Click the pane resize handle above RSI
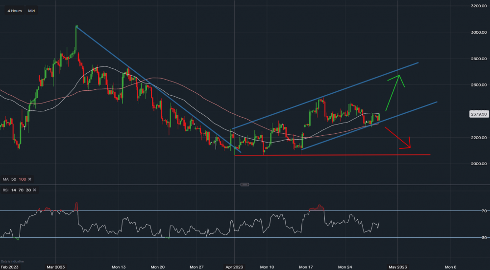Screen dimensions: 490x270 pos(245,184)
